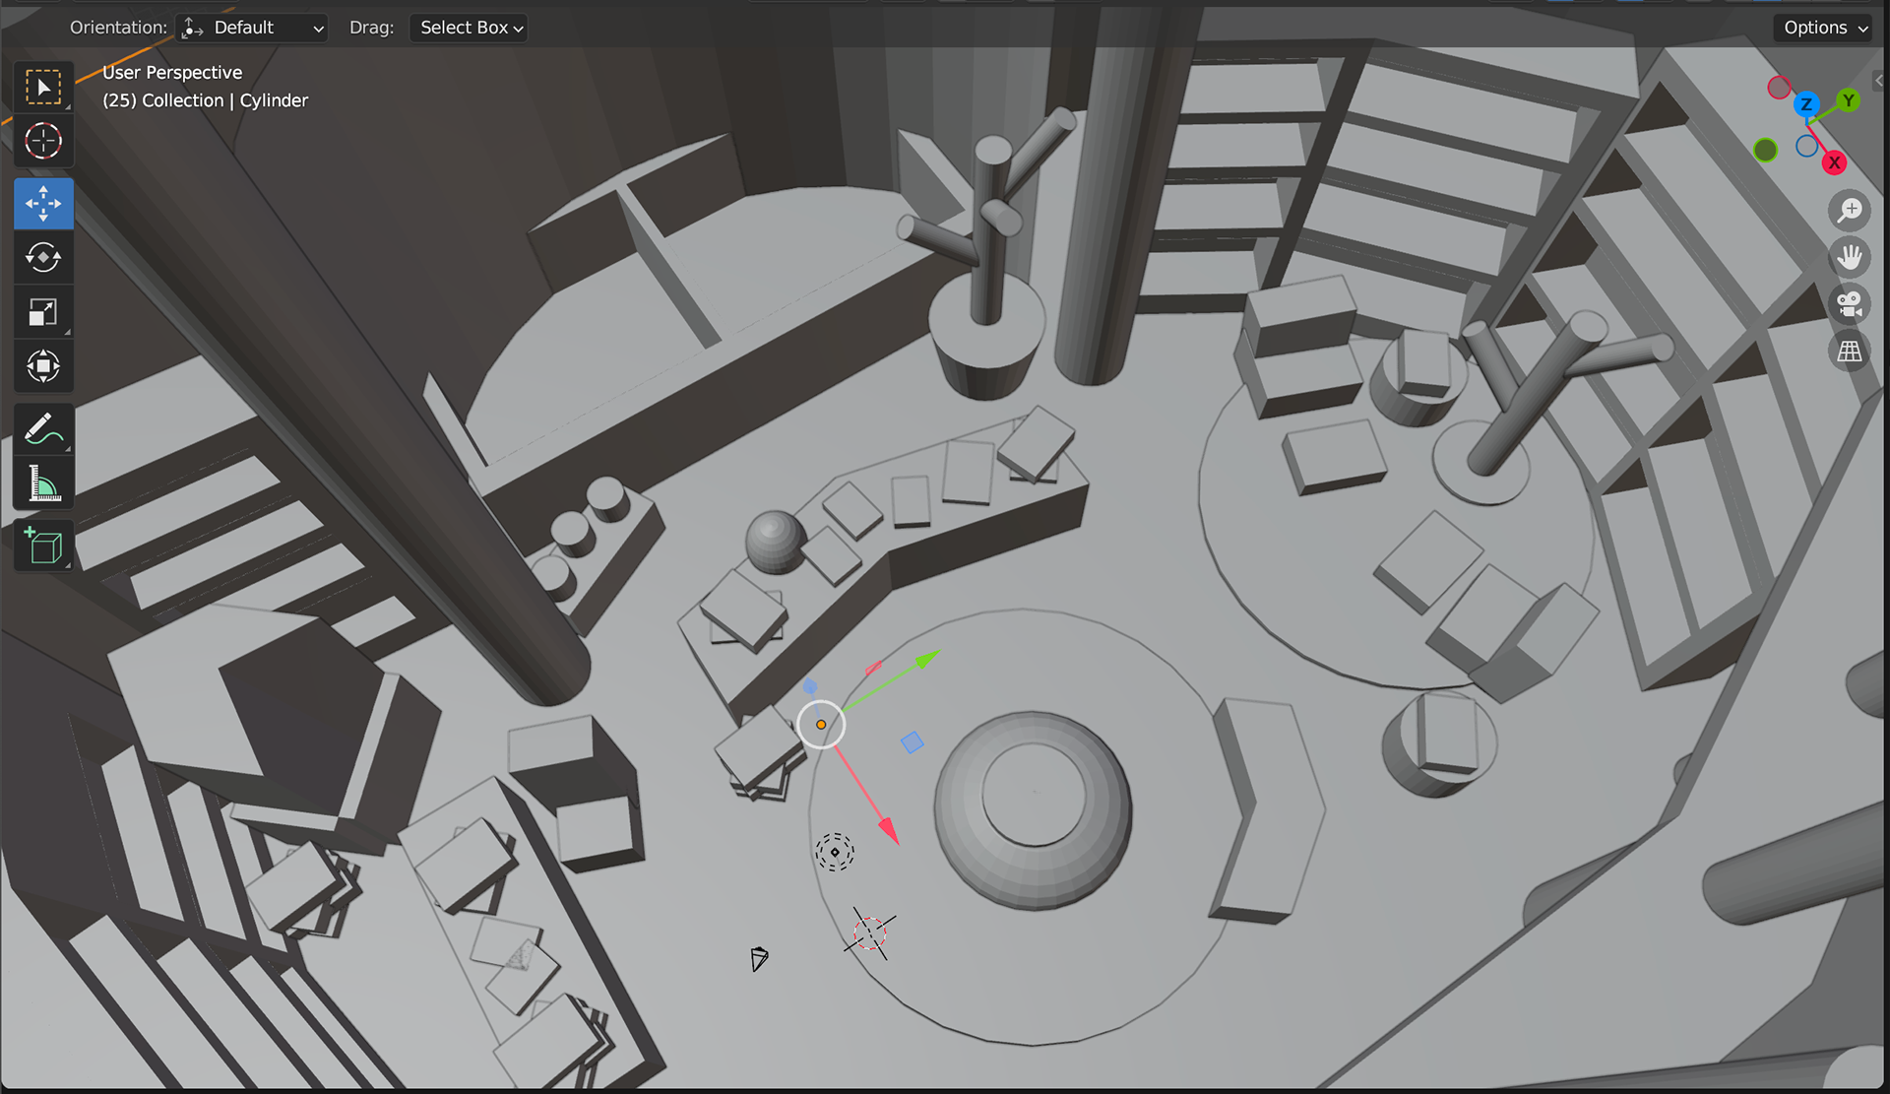Image resolution: width=1890 pixels, height=1094 pixels.
Task: Open the Options dropdown
Action: tap(1824, 28)
